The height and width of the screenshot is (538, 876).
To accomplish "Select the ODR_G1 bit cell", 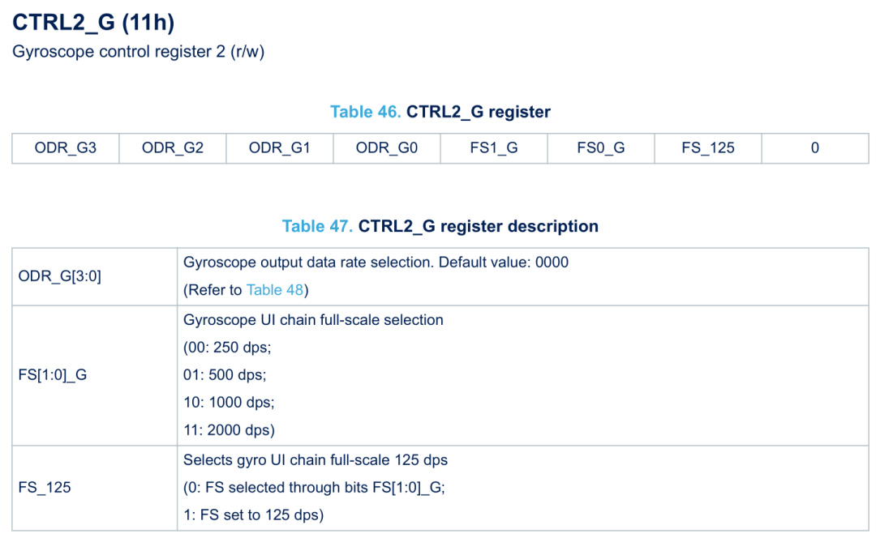I will [x=280, y=147].
